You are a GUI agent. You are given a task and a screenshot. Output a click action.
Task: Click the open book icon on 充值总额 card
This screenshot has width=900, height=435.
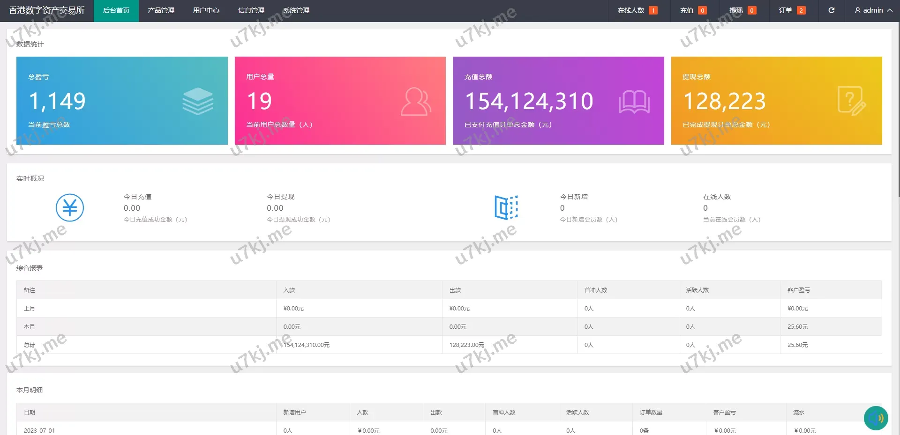coord(634,102)
